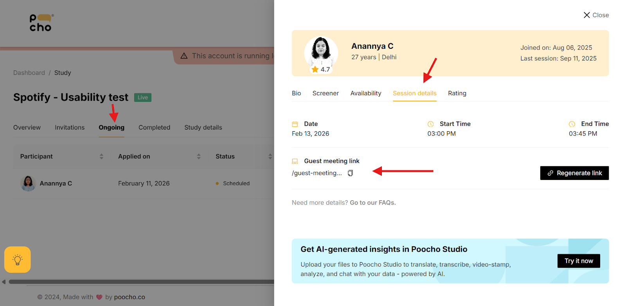Click the Regenerate link button
Viewport: 626px width, 306px height.
[574, 173]
